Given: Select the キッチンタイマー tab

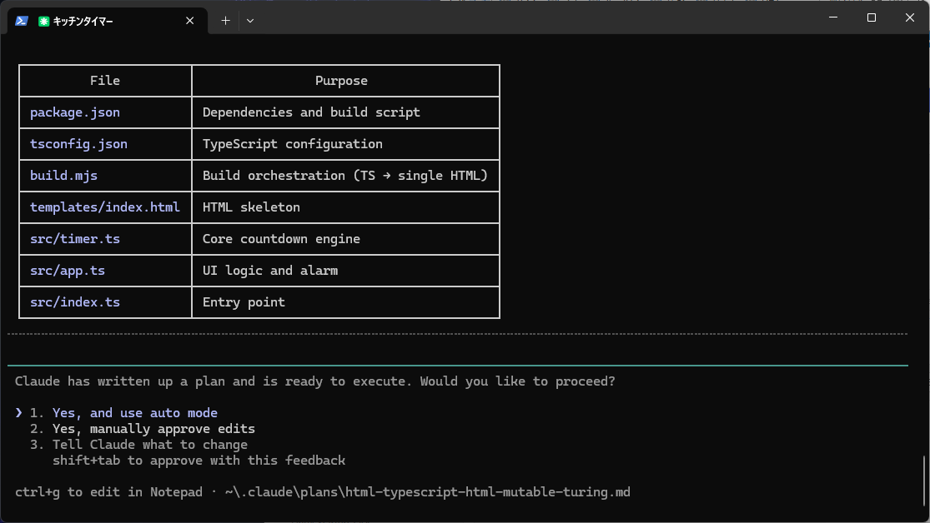Looking at the screenshot, I should [107, 21].
